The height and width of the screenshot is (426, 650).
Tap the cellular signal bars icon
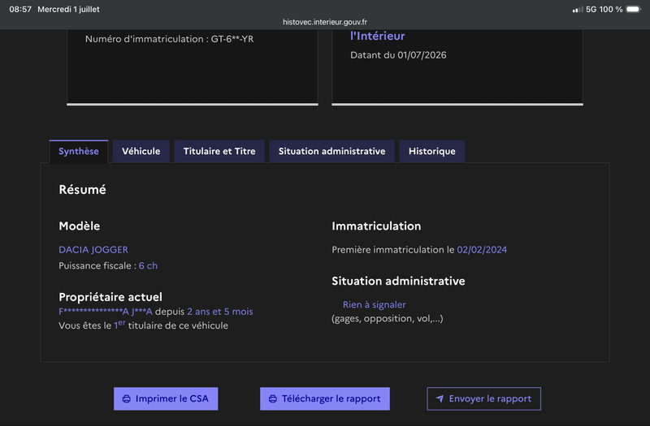point(578,9)
